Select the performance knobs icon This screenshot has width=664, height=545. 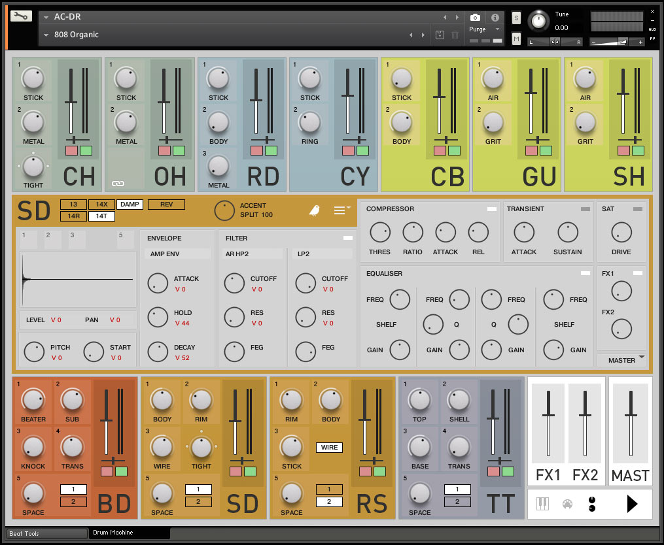click(592, 503)
